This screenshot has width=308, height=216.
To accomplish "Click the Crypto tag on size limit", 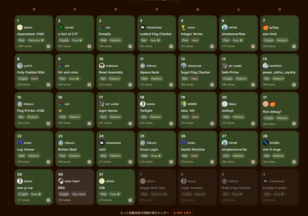I will (269, 40).
